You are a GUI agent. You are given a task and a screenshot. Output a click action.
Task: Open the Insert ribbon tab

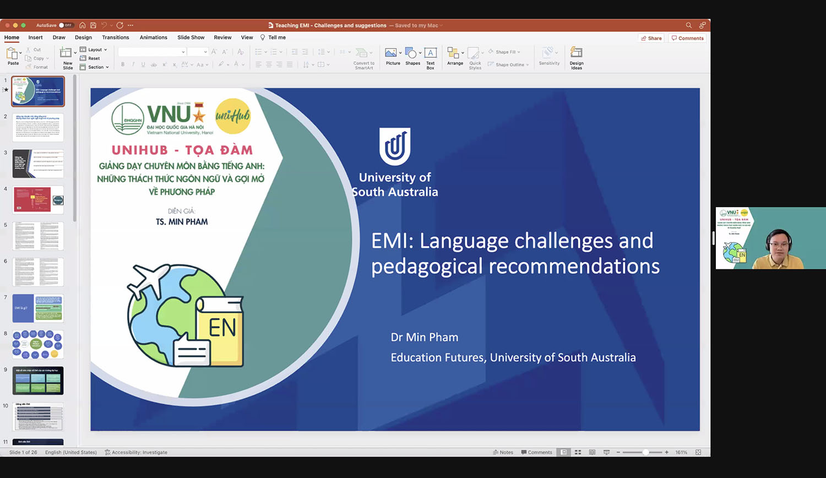click(x=35, y=37)
